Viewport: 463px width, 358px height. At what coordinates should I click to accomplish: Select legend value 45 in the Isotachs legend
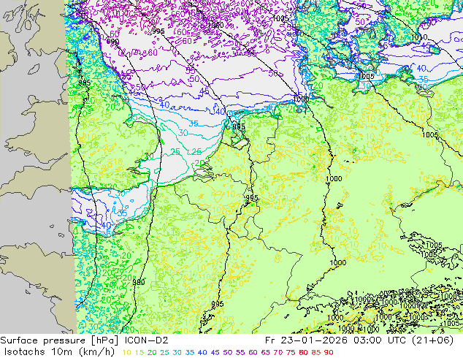[215, 352]
